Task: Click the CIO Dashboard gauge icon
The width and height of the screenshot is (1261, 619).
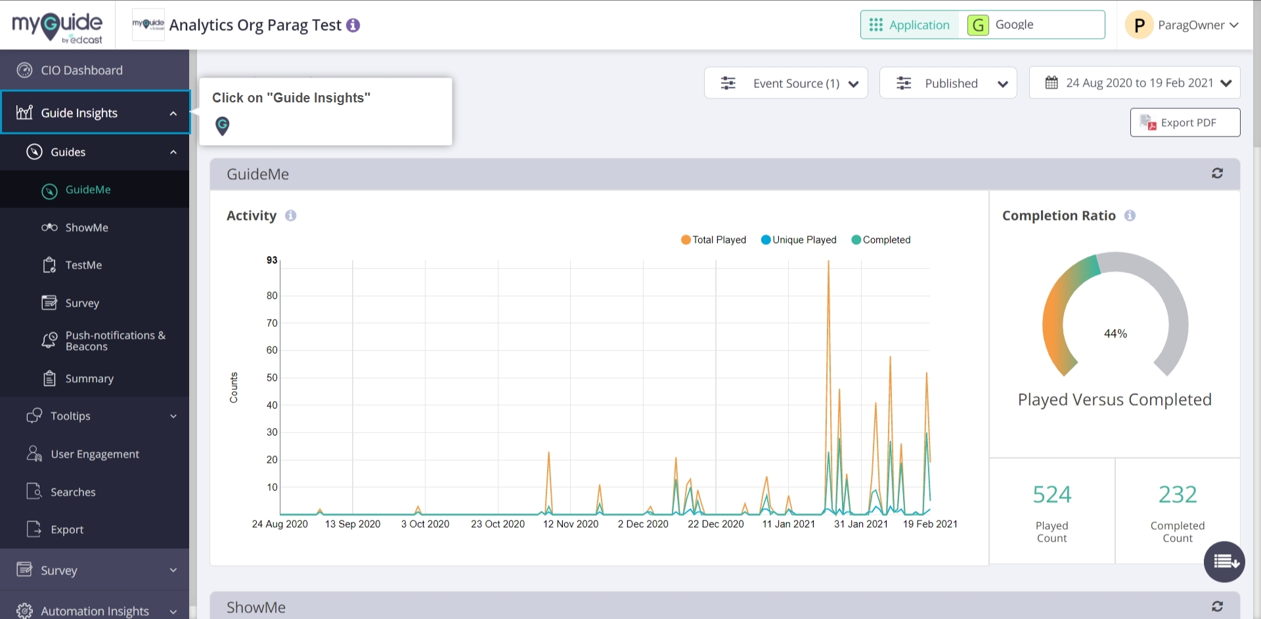Action: point(24,70)
